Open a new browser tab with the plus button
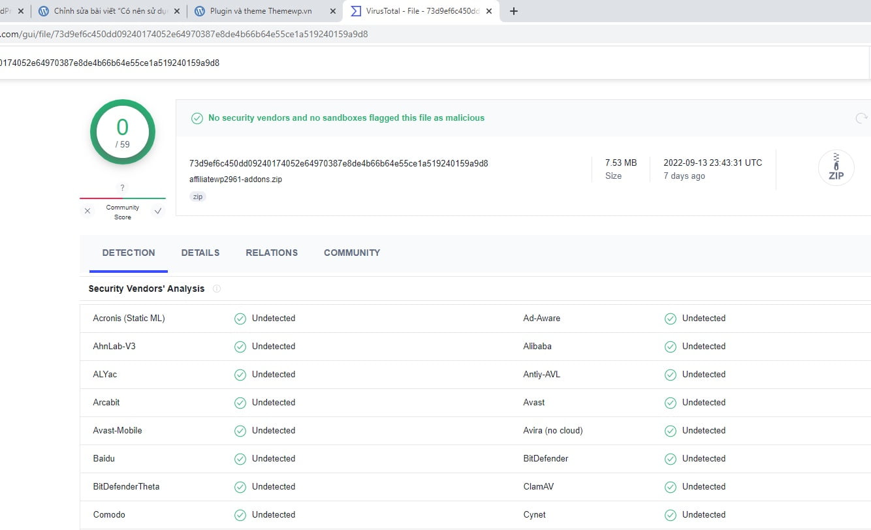This screenshot has height=530, width=871. [x=514, y=10]
